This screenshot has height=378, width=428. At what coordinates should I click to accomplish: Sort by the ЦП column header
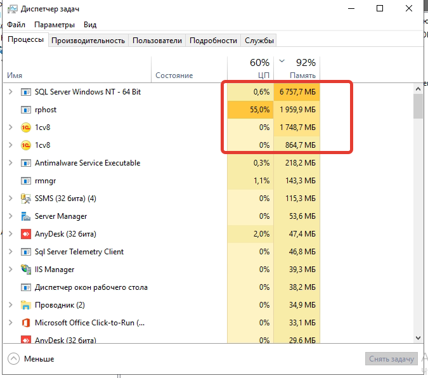tap(250, 70)
